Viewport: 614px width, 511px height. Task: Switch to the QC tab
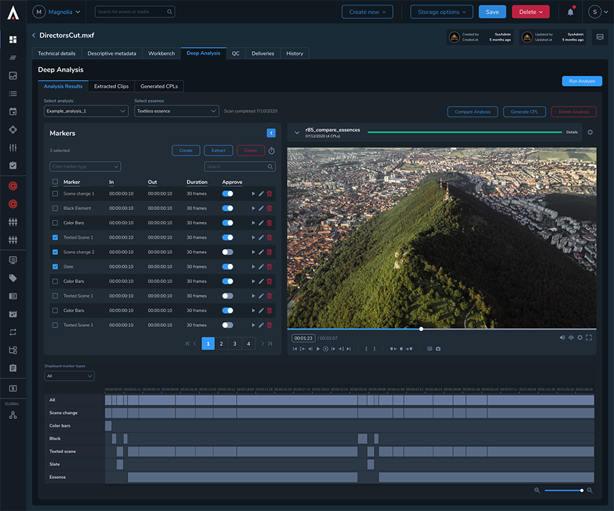(235, 53)
